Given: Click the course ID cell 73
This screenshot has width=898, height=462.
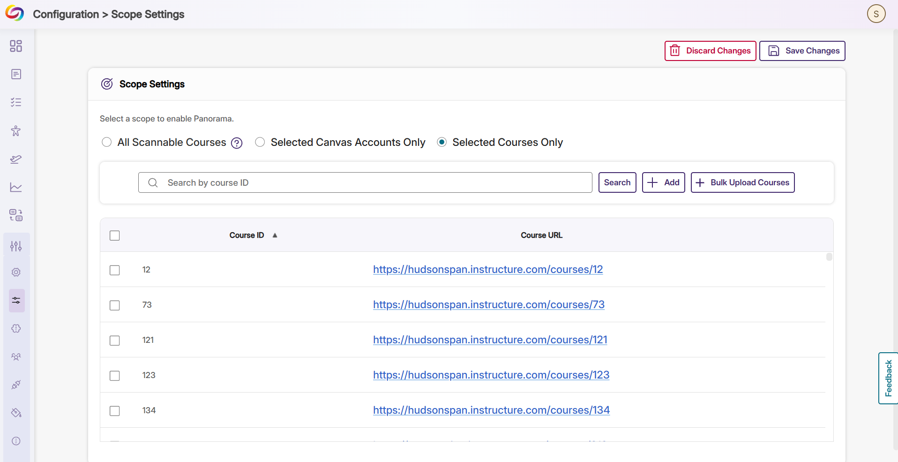Looking at the screenshot, I should (x=147, y=305).
